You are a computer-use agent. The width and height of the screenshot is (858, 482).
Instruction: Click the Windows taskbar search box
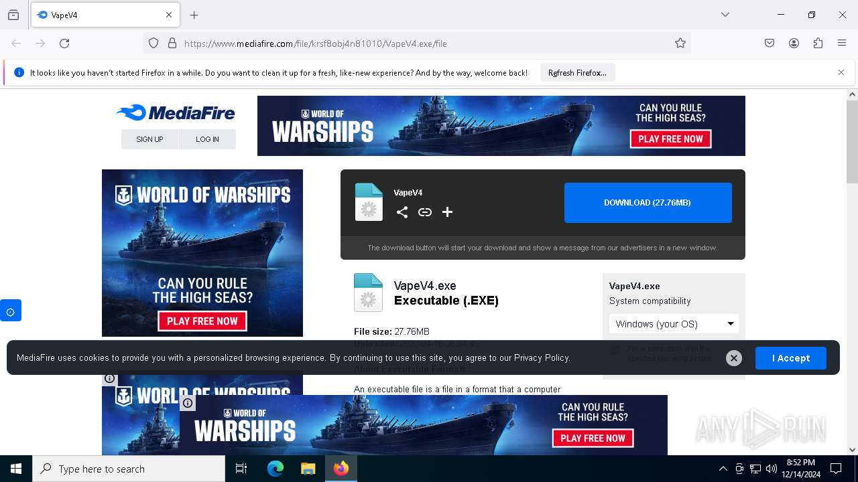[129, 469]
